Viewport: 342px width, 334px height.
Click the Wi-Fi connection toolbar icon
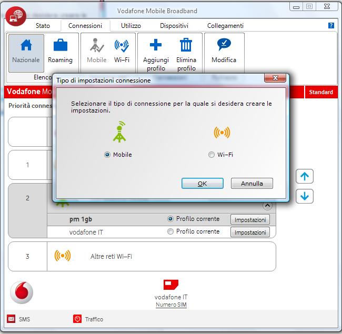click(x=122, y=45)
